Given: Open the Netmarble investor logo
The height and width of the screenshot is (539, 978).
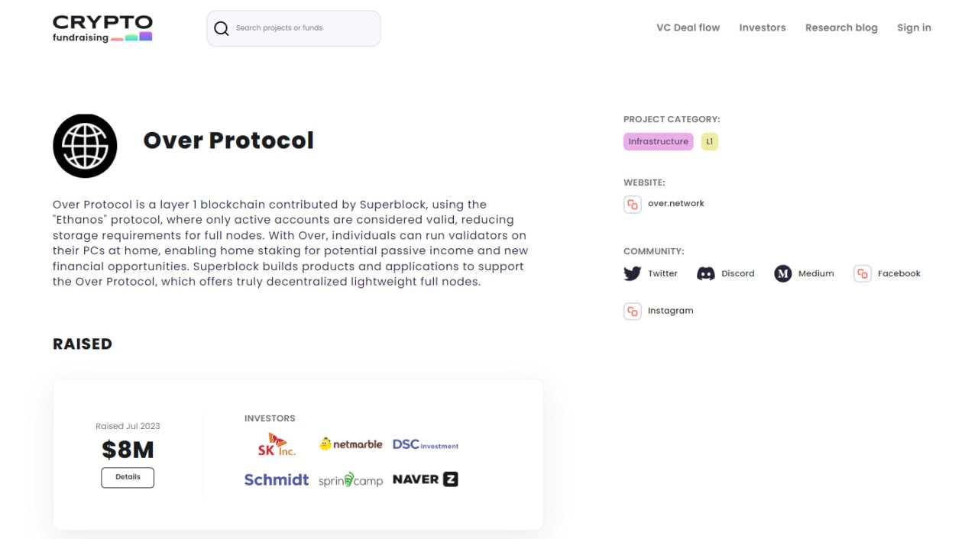Looking at the screenshot, I should click(x=351, y=444).
